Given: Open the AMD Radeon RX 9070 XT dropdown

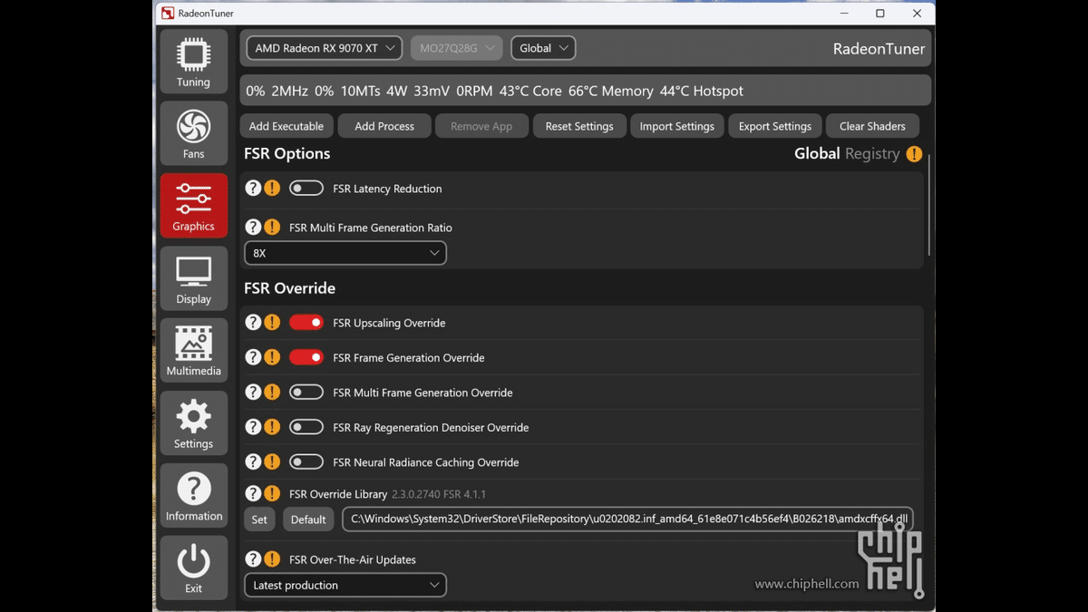Looking at the screenshot, I should click(x=324, y=48).
